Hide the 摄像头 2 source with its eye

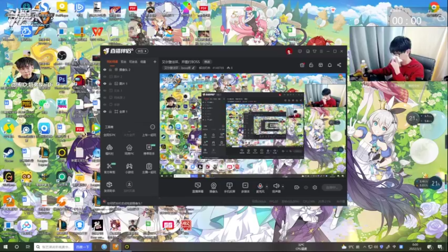point(105,69)
